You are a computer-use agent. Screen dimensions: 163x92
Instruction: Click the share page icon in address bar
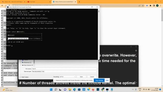pos(139,6)
